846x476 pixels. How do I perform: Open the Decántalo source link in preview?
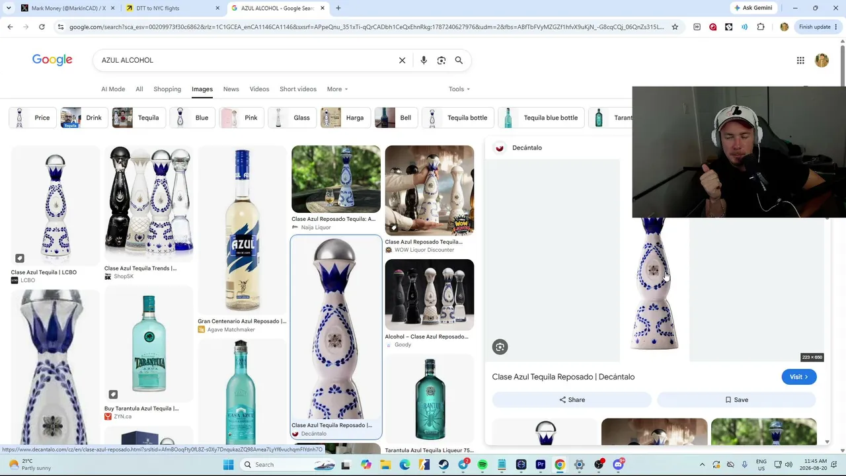(x=519, y=148)
